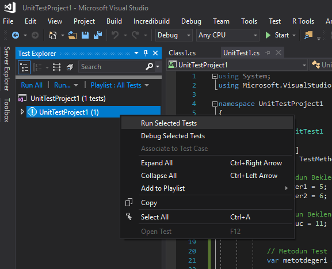Open the File menu
The width and height of the screenshot is (332, 269).
click(8, 21)
